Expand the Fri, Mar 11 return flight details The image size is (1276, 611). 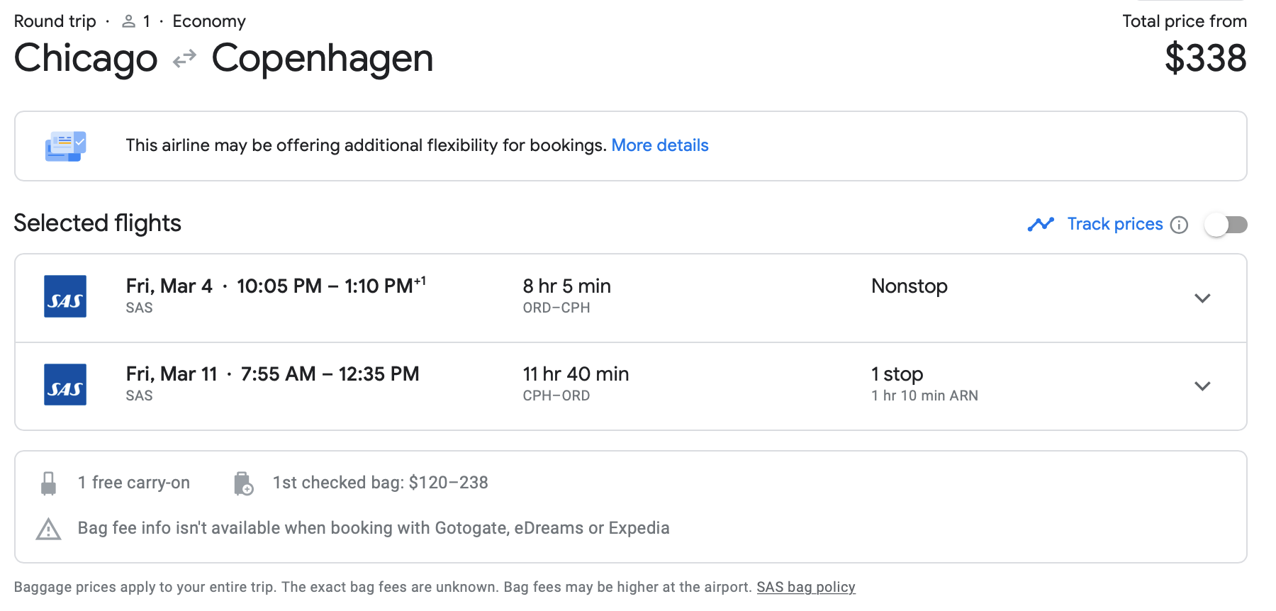pyautogui.click(x=1202, y=386)
